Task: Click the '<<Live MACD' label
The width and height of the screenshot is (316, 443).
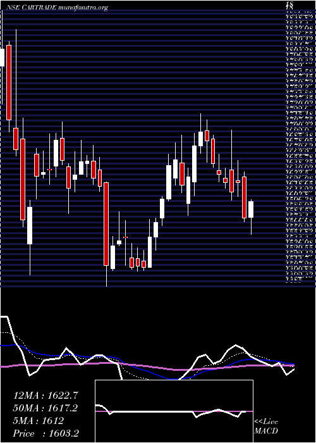Action: (266, 427)
